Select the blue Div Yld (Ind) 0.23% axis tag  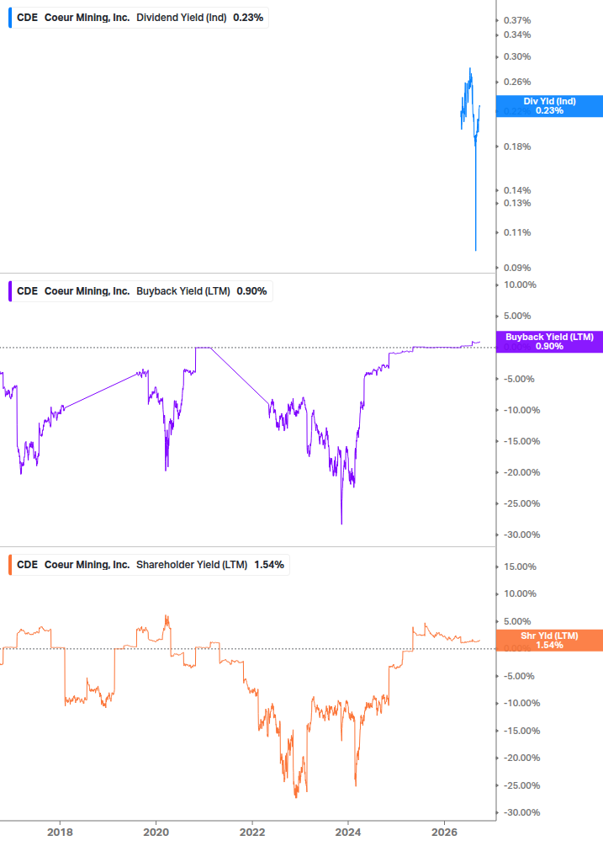(550, 106)
